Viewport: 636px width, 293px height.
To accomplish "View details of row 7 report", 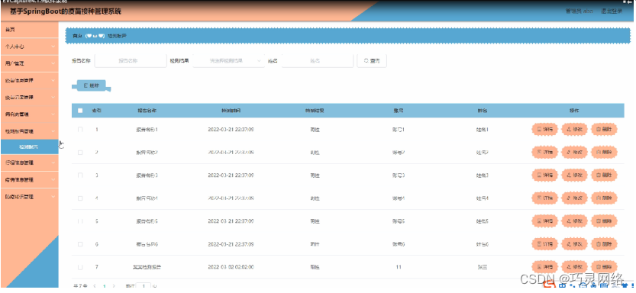I will point(544,267).
